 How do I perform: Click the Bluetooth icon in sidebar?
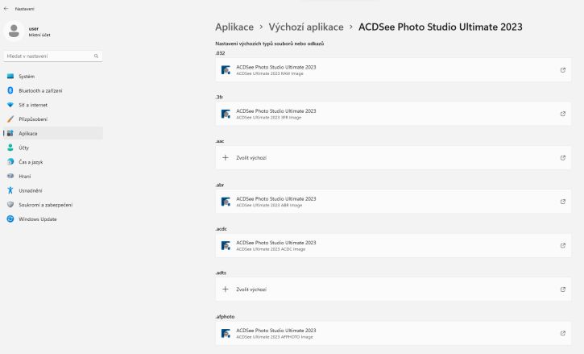pyautogui.click(x=10, y=90)
